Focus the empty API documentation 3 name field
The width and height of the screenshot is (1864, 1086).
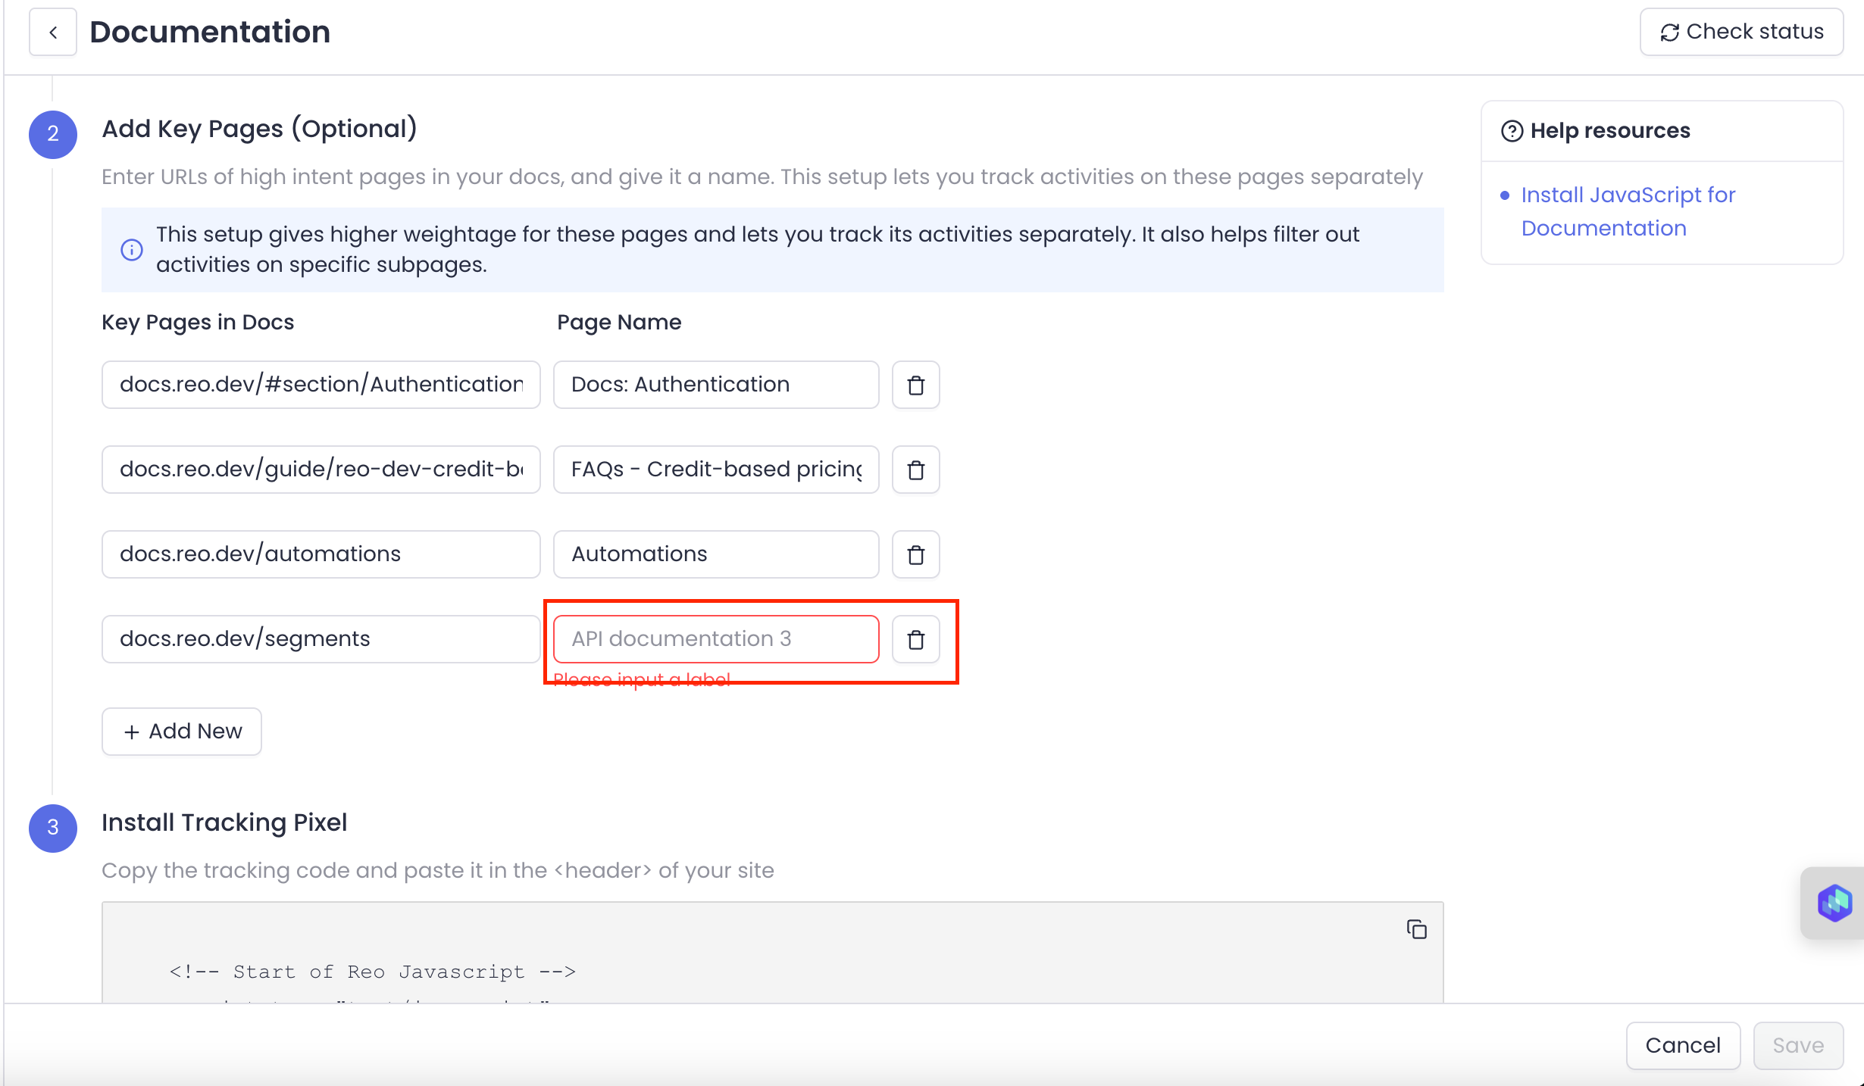point(715,639)
